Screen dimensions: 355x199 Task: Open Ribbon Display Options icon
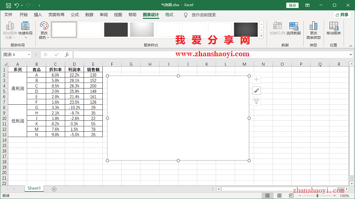click(307, 5)
